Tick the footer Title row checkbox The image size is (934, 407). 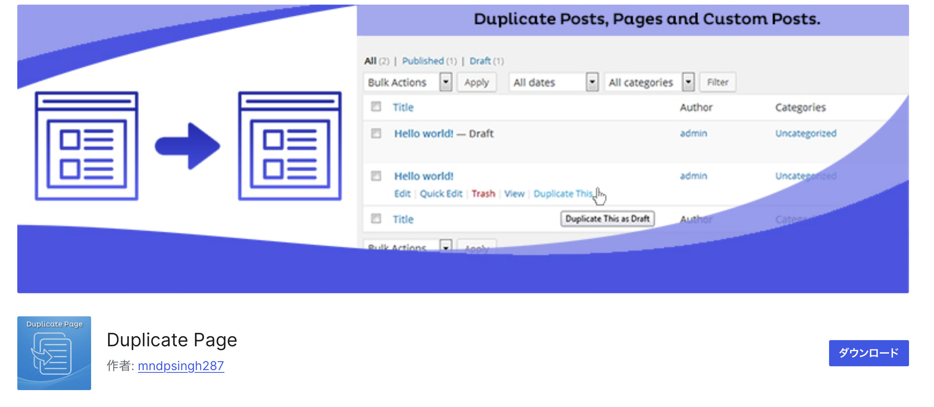[x=376, y=218]
